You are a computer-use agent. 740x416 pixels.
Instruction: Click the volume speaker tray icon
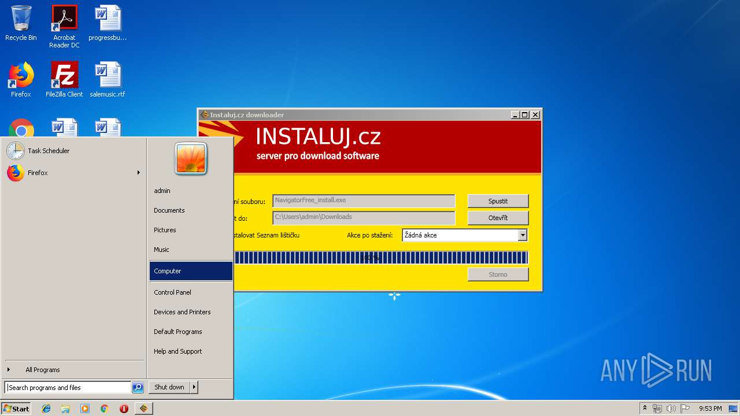[671, 408]
